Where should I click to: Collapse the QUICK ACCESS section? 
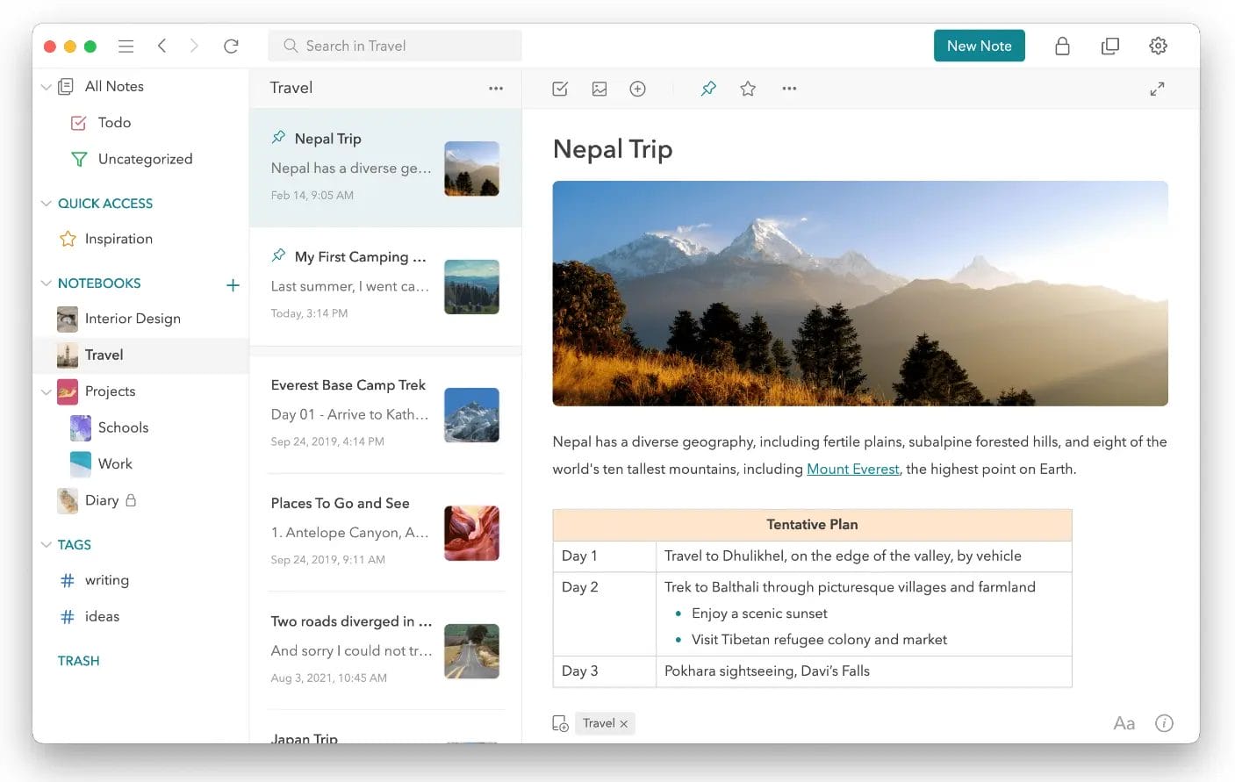[46, 203]
